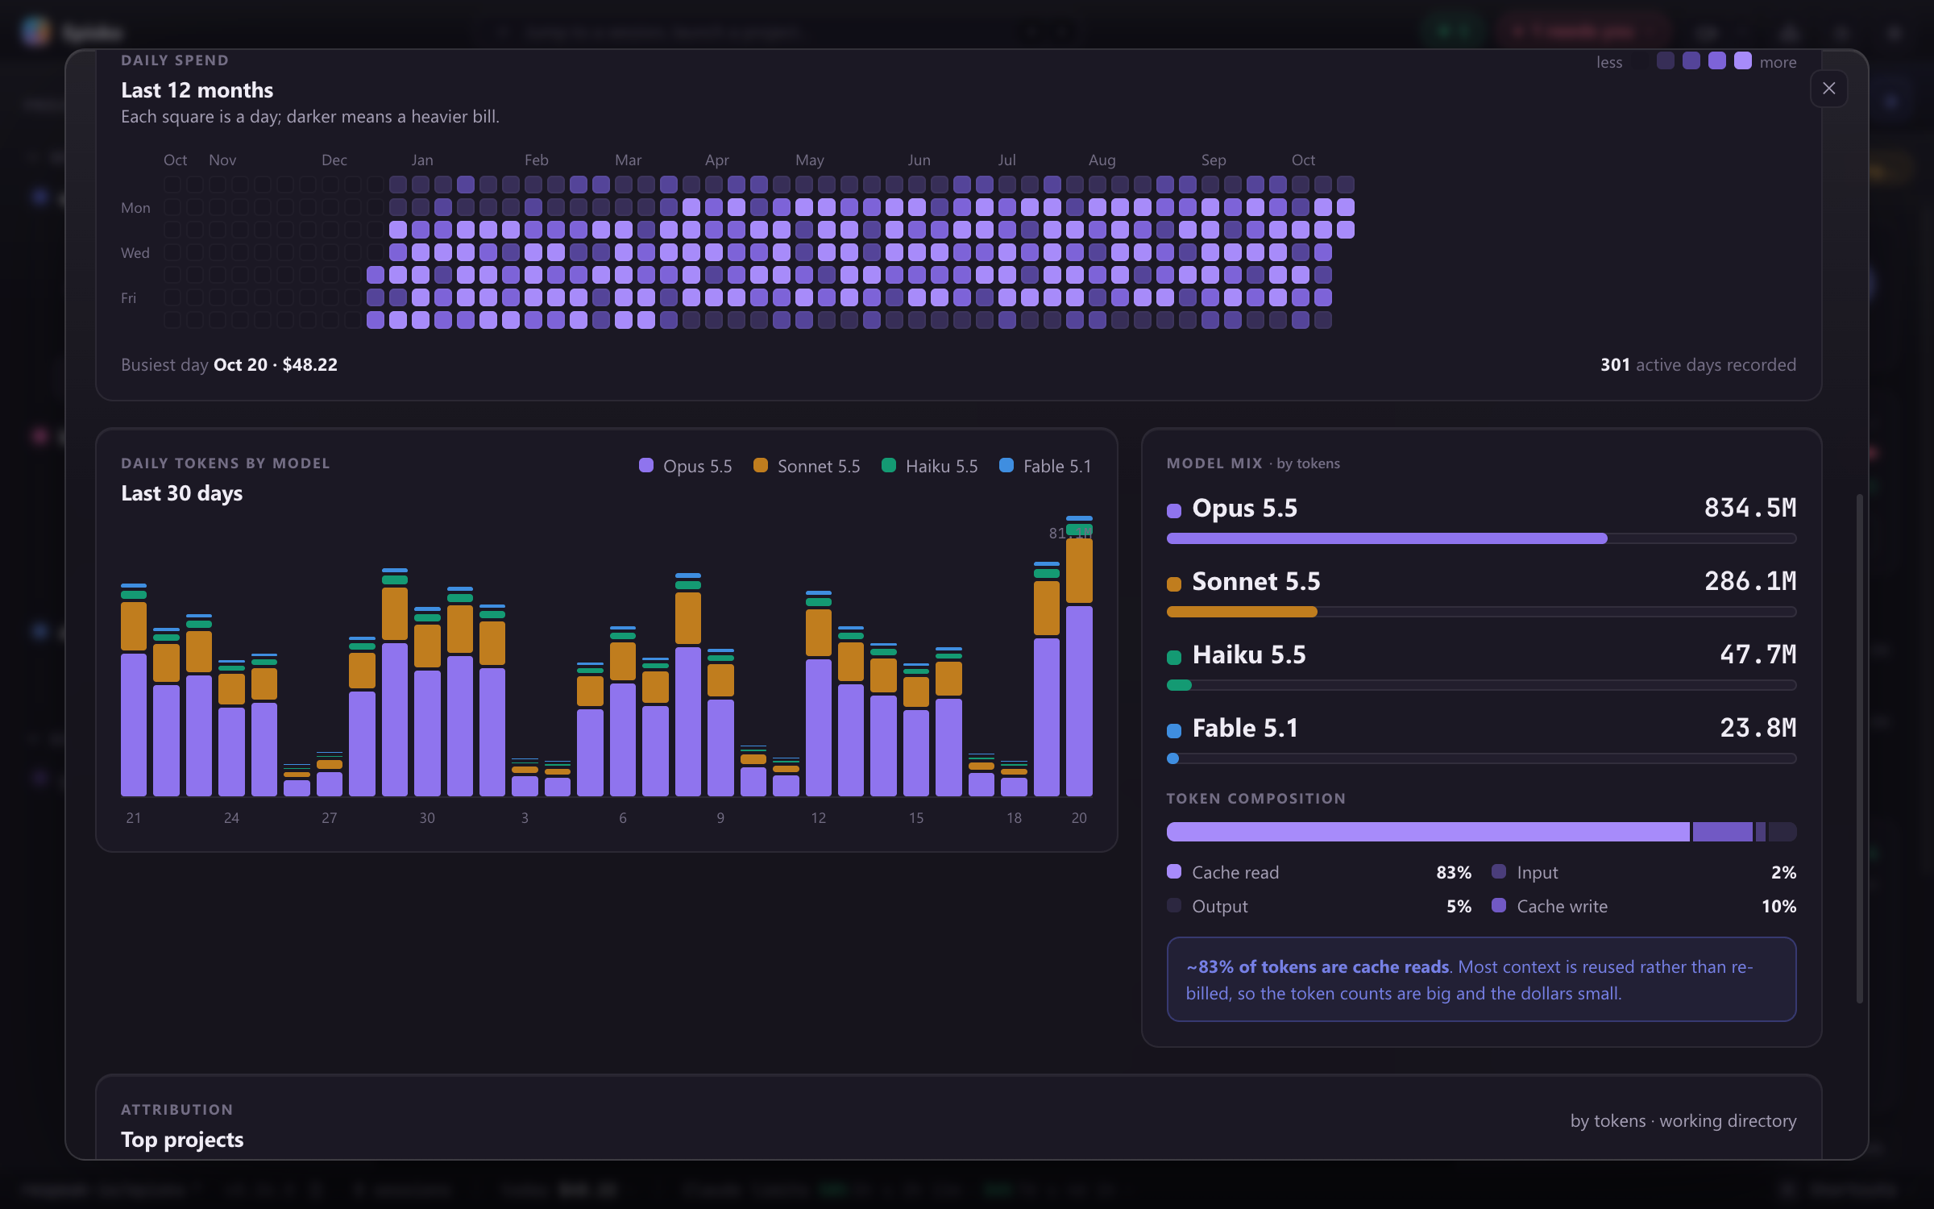Click the '301 active days recorded' text
Viewport: 1934px width, 1209px height.
[x=1698, y=364]
